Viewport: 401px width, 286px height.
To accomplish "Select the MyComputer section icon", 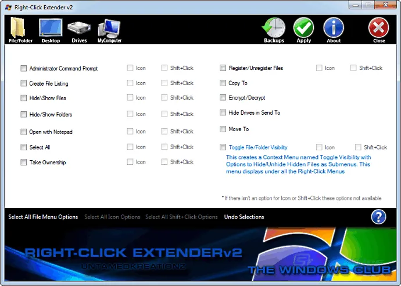I will coord(109,31).
